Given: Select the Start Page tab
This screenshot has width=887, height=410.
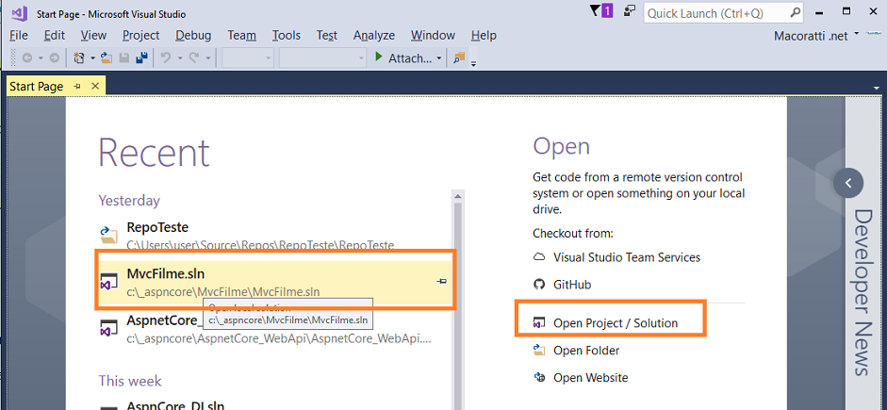Looking at the screenshot, I should click(x=37, y=87).
